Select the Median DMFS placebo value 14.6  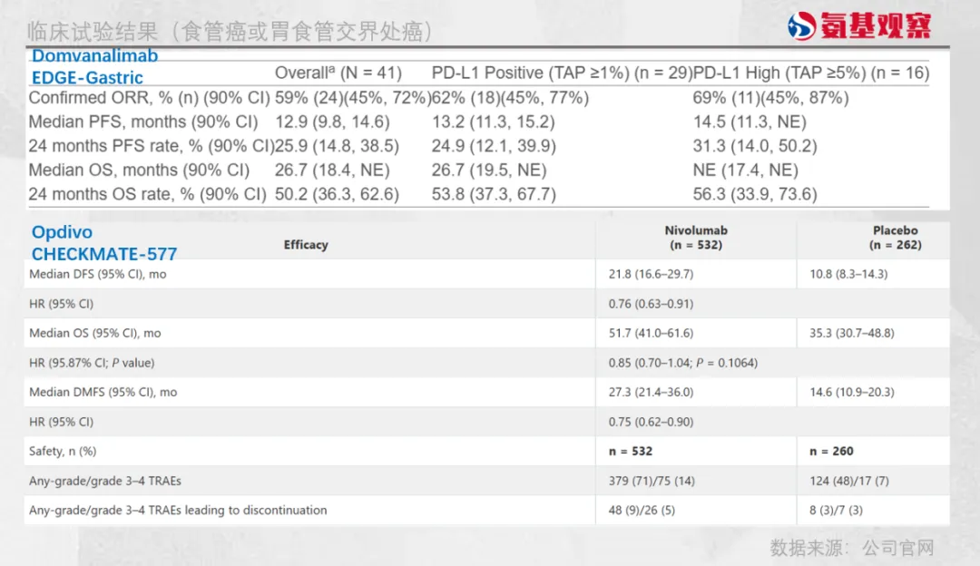(x=851, y=392)
